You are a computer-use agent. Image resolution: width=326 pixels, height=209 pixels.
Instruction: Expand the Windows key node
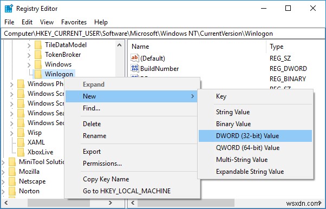point(29,65)
